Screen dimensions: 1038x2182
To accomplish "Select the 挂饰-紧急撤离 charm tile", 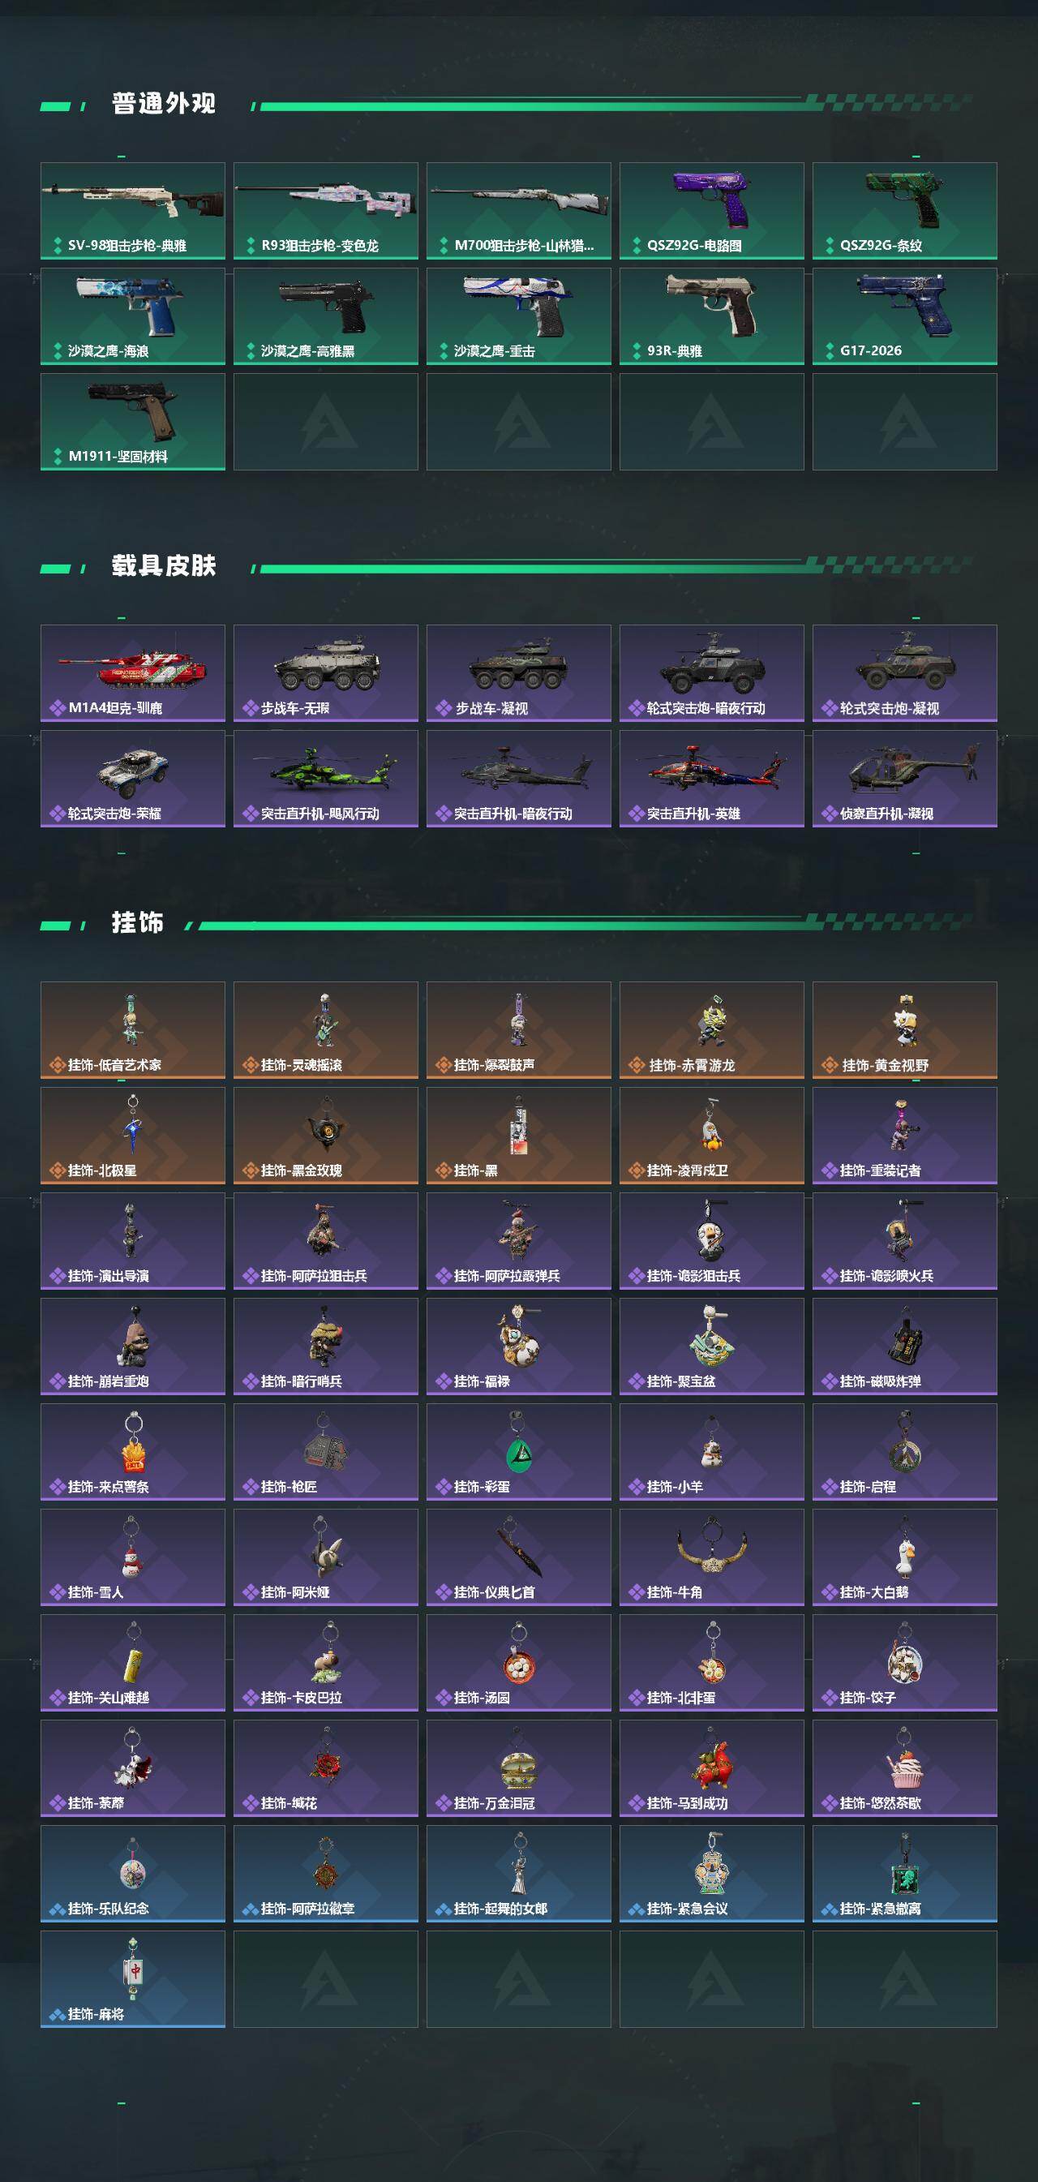I will 904,1874.
